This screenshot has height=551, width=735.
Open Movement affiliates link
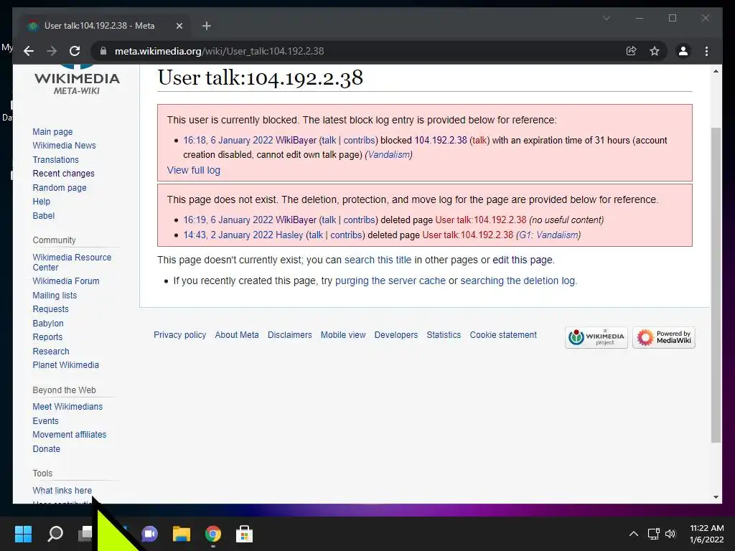(x=70, y=435)
